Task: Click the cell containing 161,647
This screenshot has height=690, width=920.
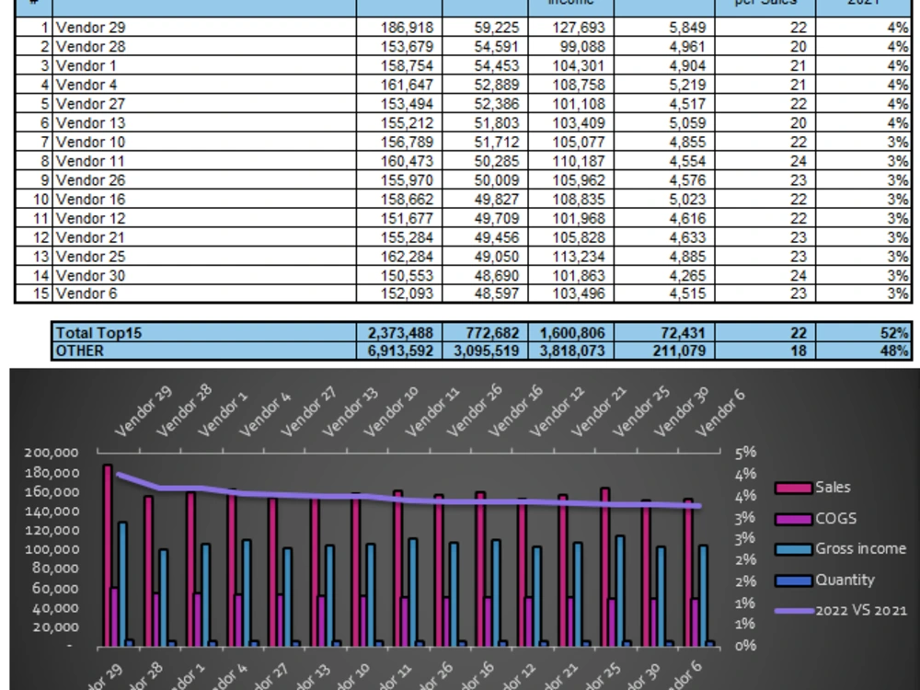Action: click(399, 85)
